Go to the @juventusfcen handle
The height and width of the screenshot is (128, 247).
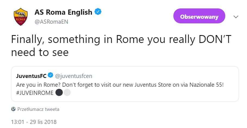[x=74, y=76]
